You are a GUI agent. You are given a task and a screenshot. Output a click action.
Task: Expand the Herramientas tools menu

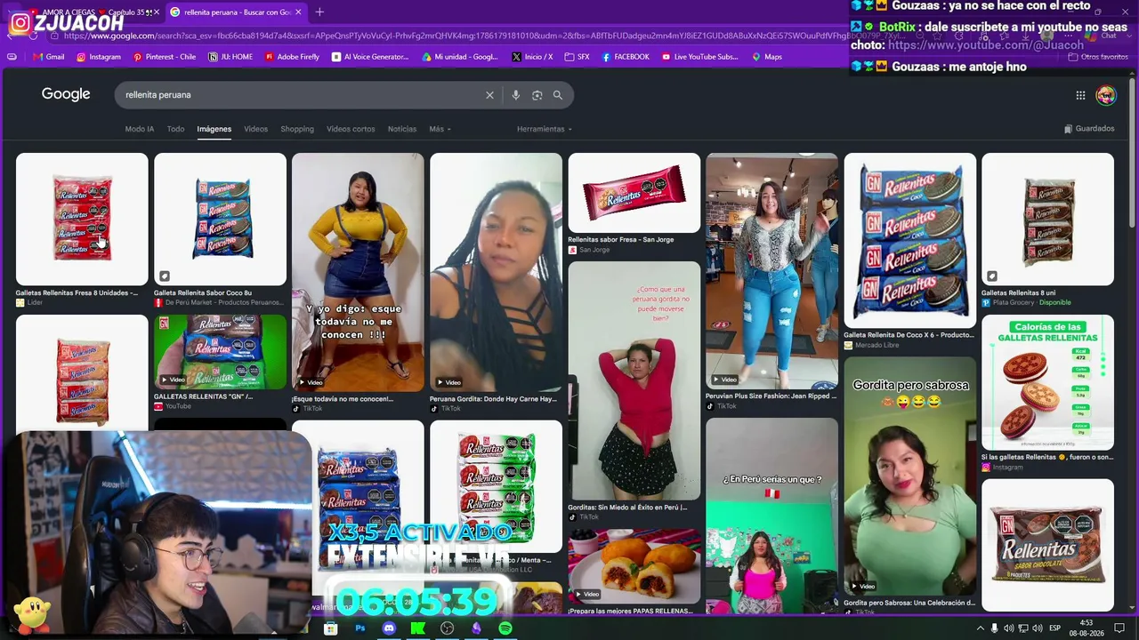pos(545,129)
